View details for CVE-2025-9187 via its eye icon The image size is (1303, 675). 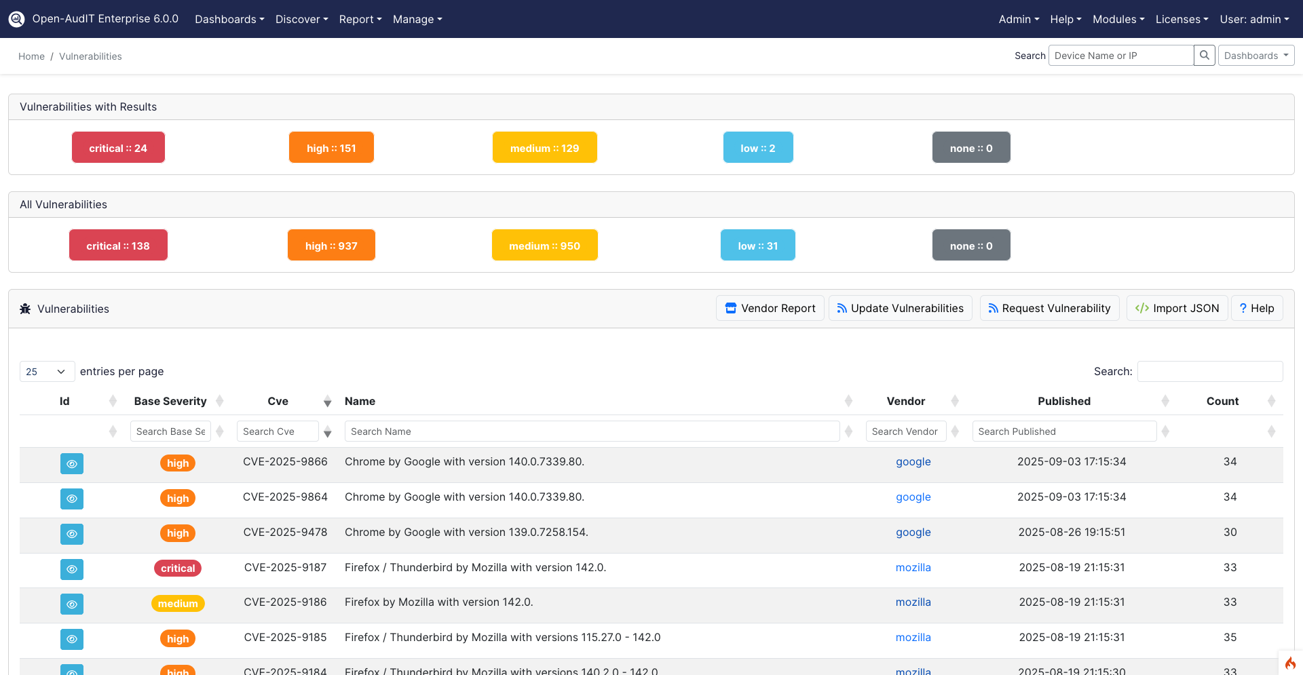point(72,569)
